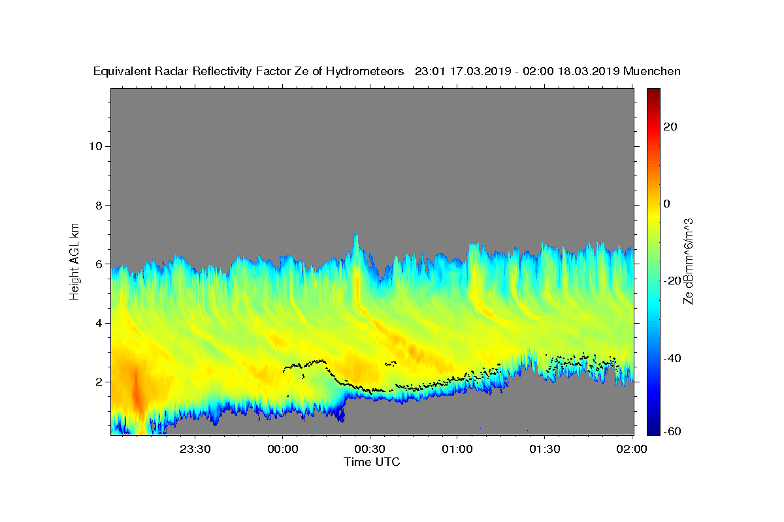The image size is (784, 522).
Task: Click the Ze dBmm^6/m^3 colorbar title
Action: [x=689, y=261]
